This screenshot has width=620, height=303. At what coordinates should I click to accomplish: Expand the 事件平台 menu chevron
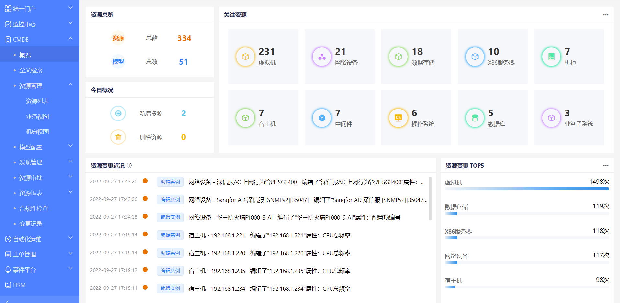pyautogui.click(x=70, y=269)
